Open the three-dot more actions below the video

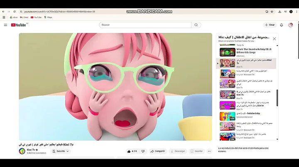209,151
